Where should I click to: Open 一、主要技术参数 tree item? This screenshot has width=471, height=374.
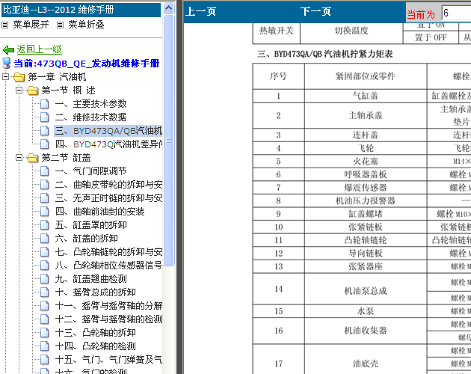click(90, 104)
